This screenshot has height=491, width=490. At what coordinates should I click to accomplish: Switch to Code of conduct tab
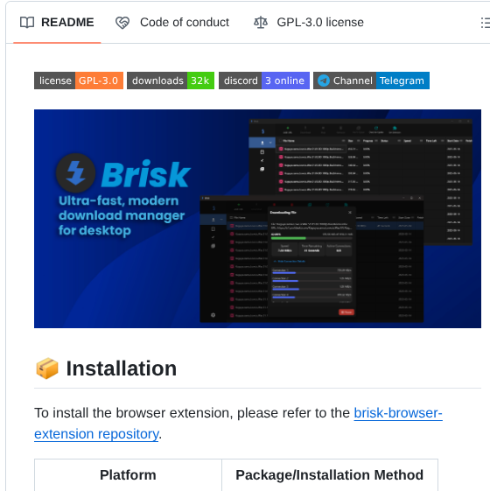(x=172, y=23)
